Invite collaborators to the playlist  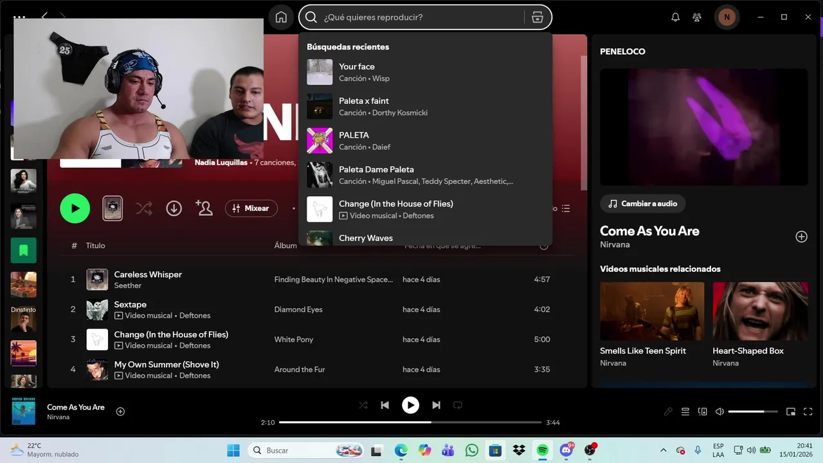tap(204, 208)
